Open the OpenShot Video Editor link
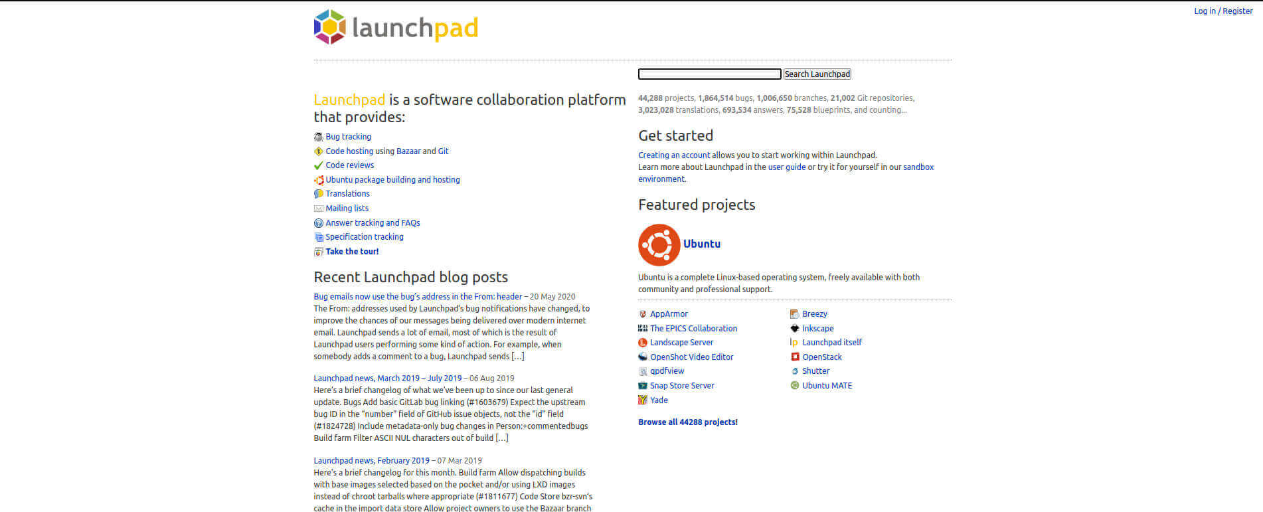The width and height of the screenshot is (1263, 512). [691, 357]
